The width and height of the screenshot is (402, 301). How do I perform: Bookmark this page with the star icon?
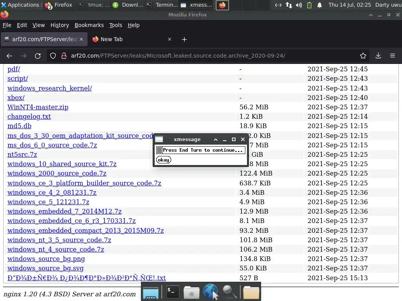click(363, 56)
